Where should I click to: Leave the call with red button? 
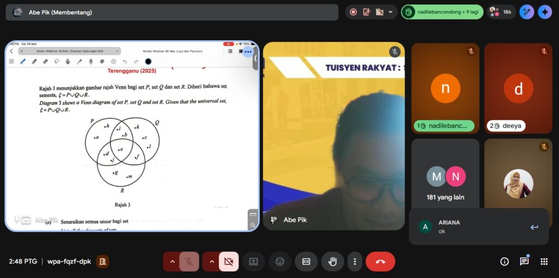point(380,262)
